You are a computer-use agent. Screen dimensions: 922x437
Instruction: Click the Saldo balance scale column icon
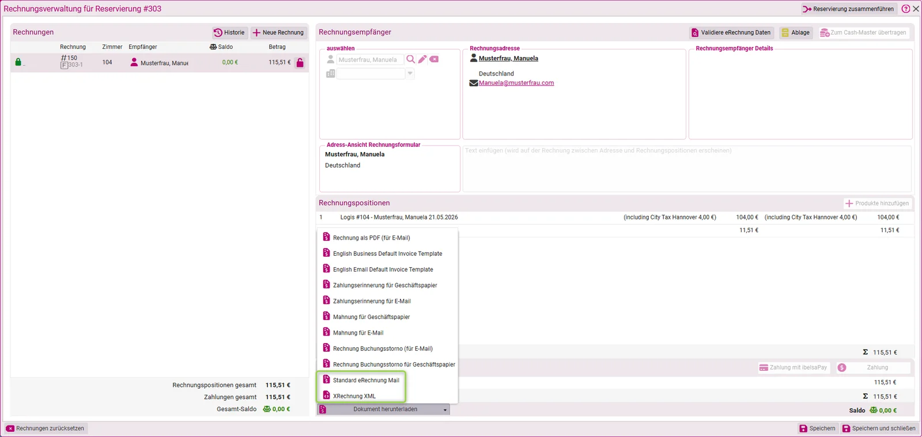pos(213,47)
